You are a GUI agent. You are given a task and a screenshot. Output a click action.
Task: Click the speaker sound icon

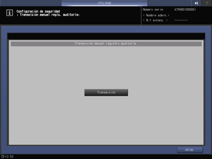click(x=196, y=3)
